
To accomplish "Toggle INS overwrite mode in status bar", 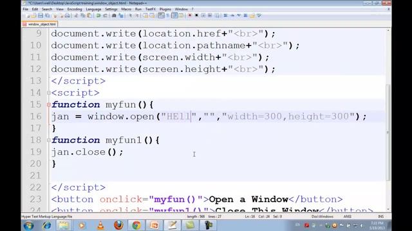I will click(x=380, y=217).
